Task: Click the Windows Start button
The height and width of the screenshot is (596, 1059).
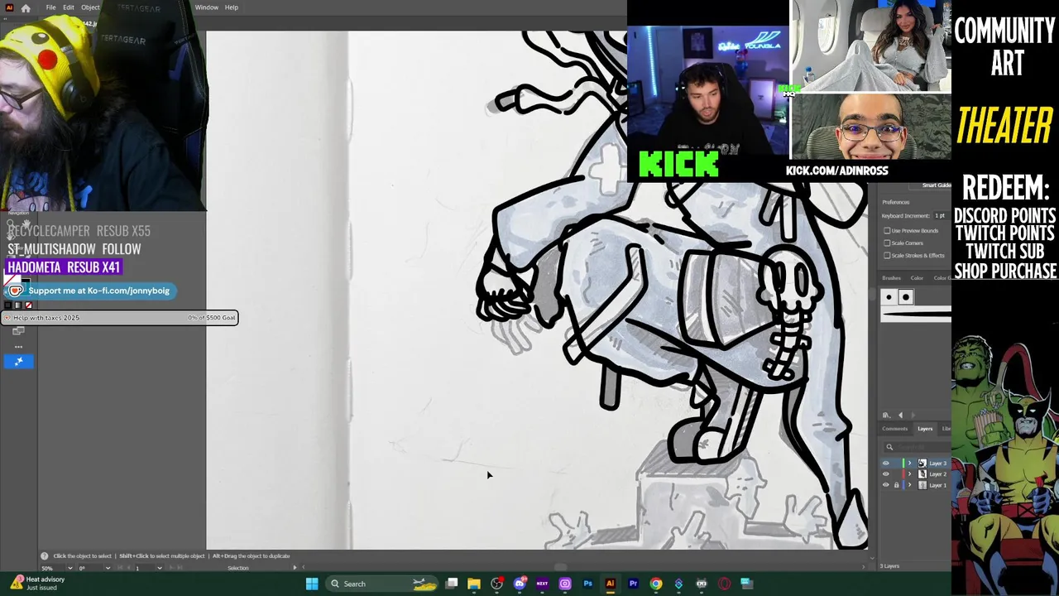Action: coord(312,584)
